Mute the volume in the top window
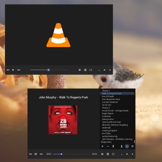 pos(80,70)
